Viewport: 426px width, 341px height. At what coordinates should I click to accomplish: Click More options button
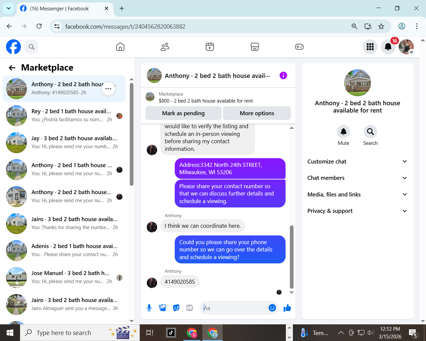(x=257, y=113)
